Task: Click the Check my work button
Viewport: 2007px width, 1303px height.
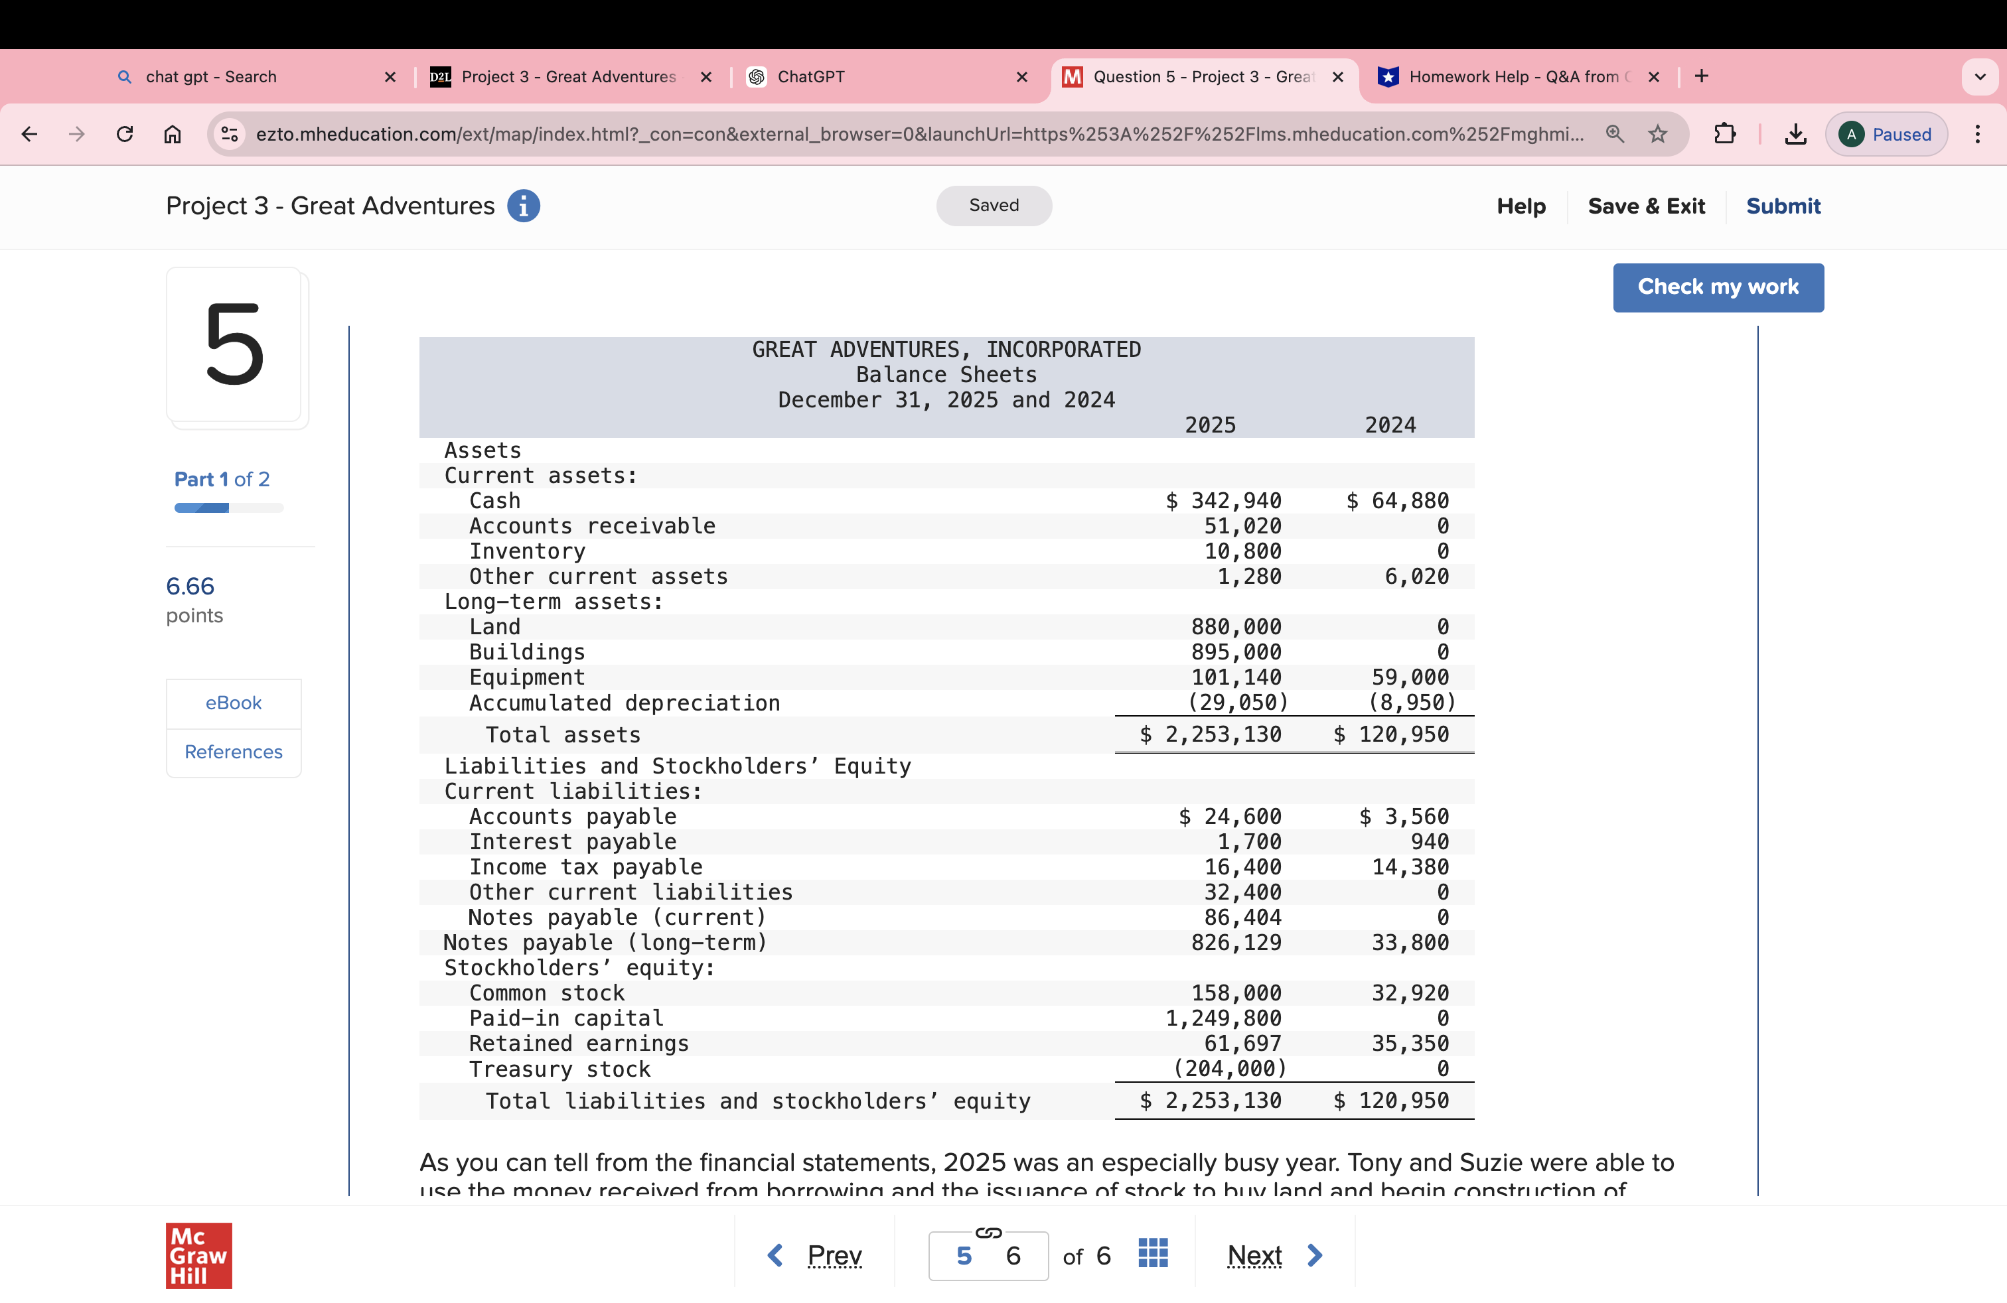Action: pos(1718,287)
